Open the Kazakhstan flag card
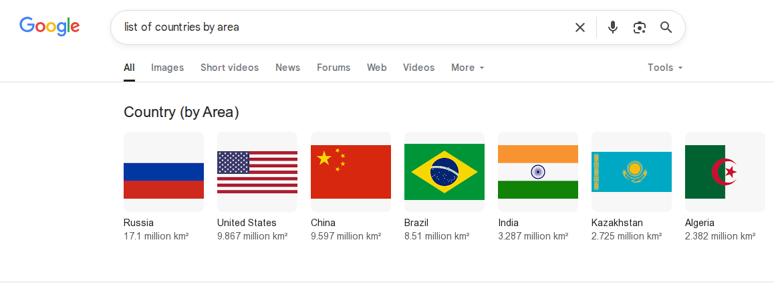Image resolution: width=774 pixels, height=297 pixels. click(632, 187)
